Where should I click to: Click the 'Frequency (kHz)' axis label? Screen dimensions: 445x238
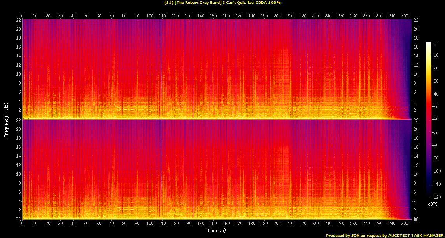coord(6,119)
